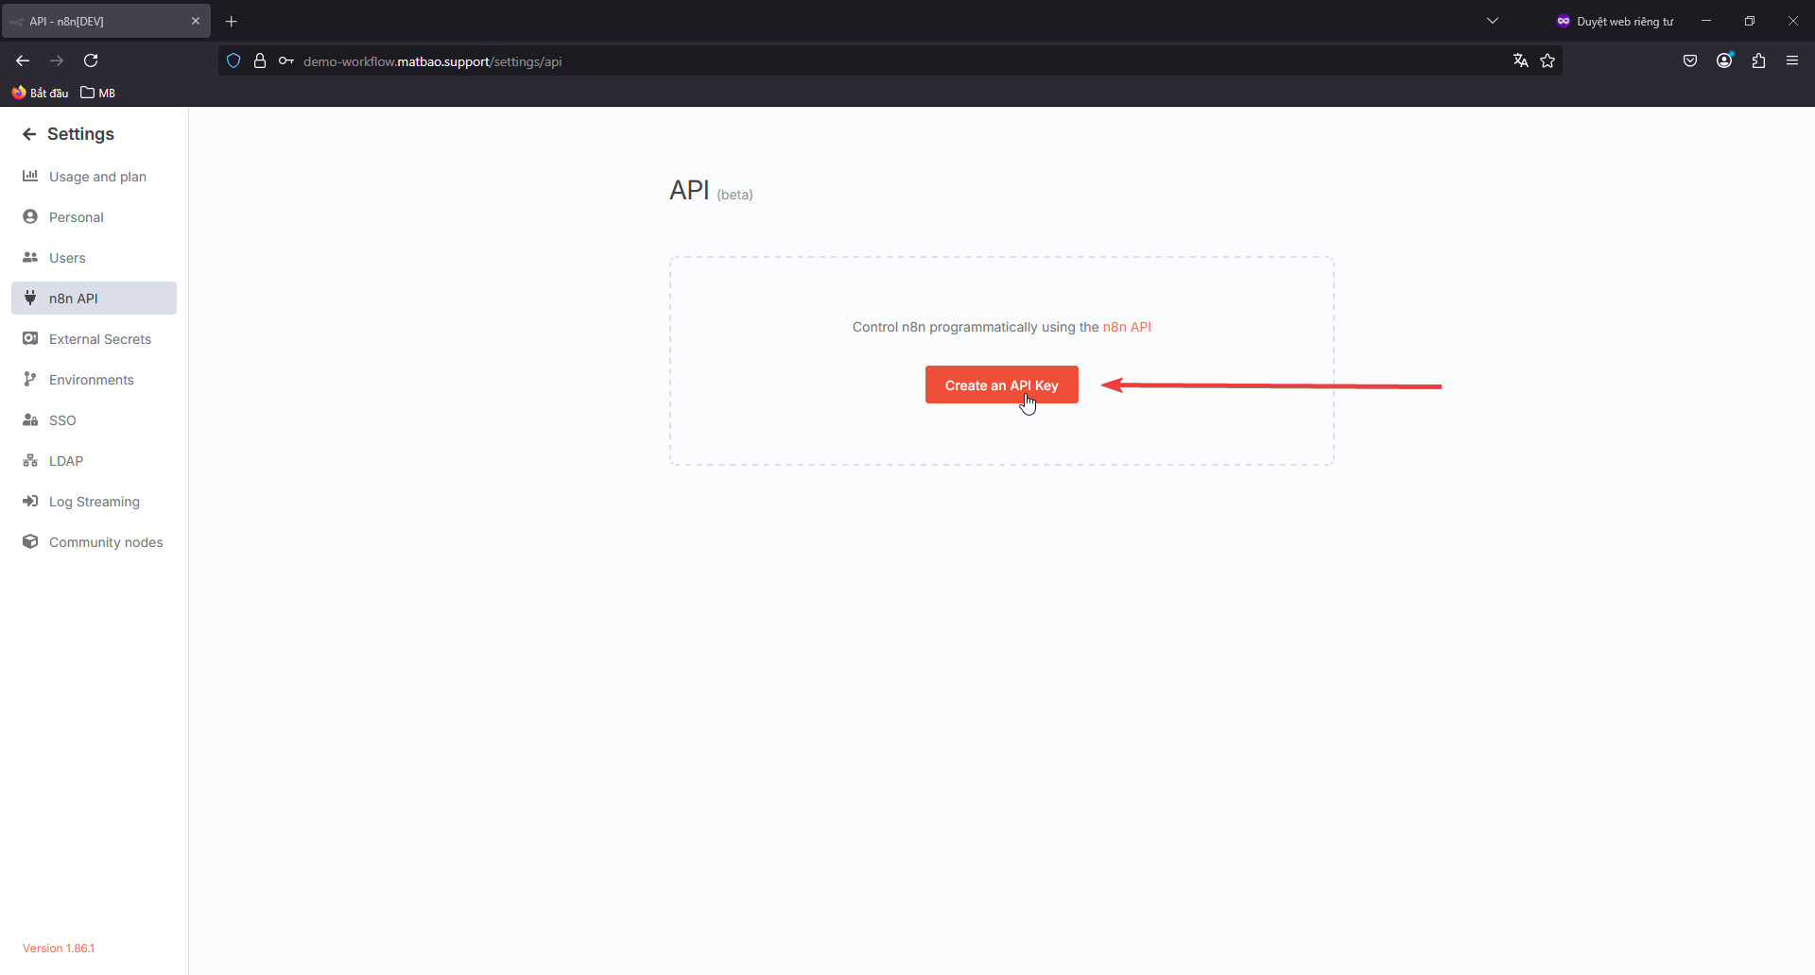Click the translate page icon
Screen dimensions: 1815x975
tap(1520, 60)
